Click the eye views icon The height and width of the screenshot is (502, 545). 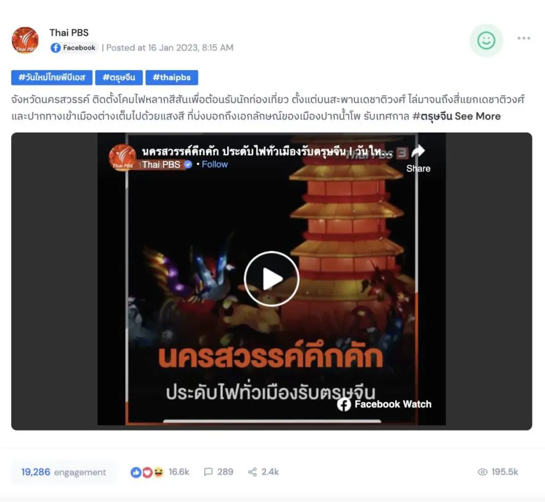point(482,472)
